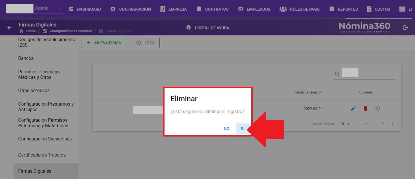
Task: Open the EMPRESA menu
Action: (x=173, y=9)
